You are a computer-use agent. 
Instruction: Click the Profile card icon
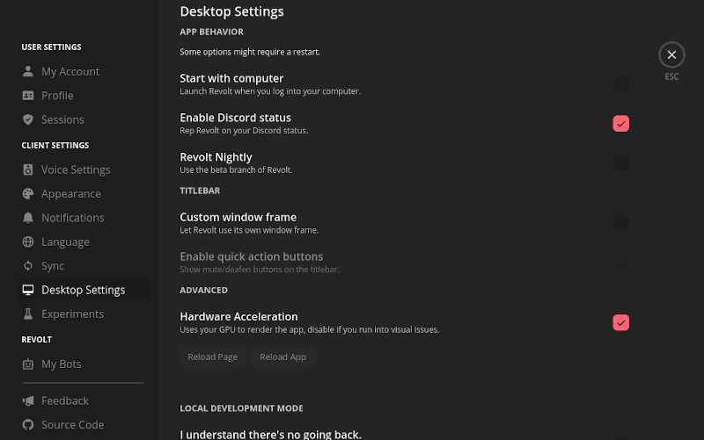coord(28,95)
